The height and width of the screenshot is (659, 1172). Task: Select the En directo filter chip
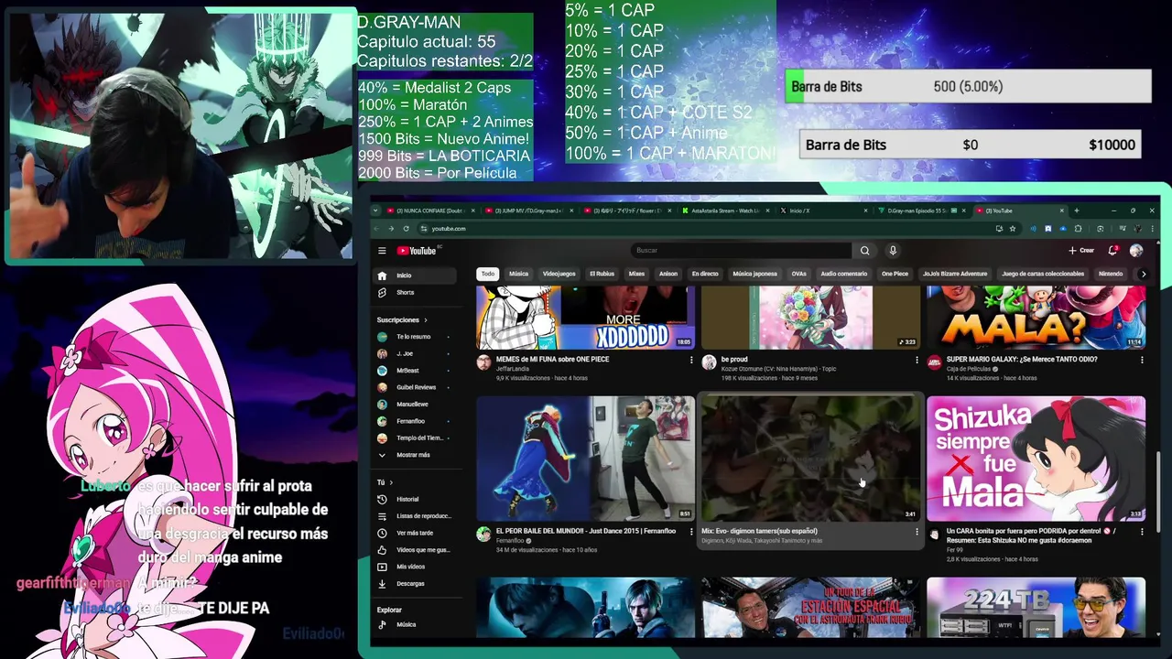point(705,274)
